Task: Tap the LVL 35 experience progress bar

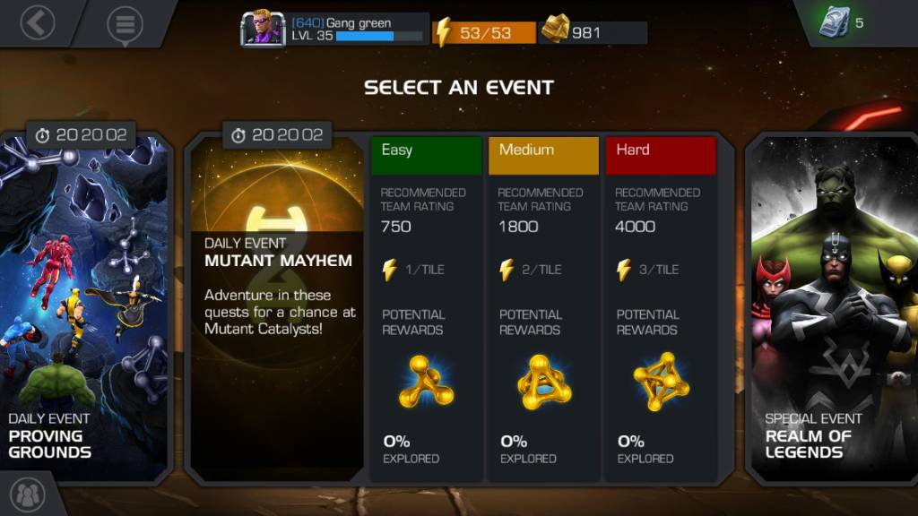Action: tap(379, 36)
